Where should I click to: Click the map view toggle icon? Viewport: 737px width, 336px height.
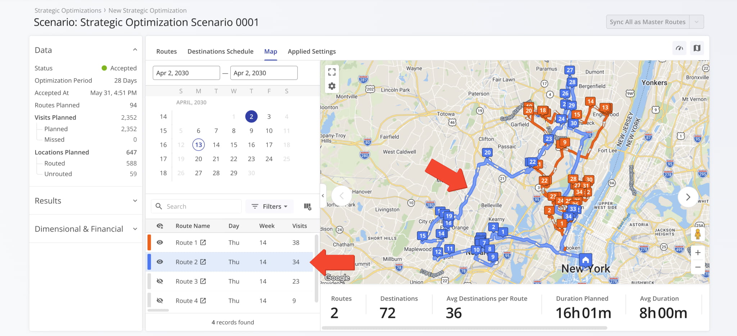tap(697, 48)
